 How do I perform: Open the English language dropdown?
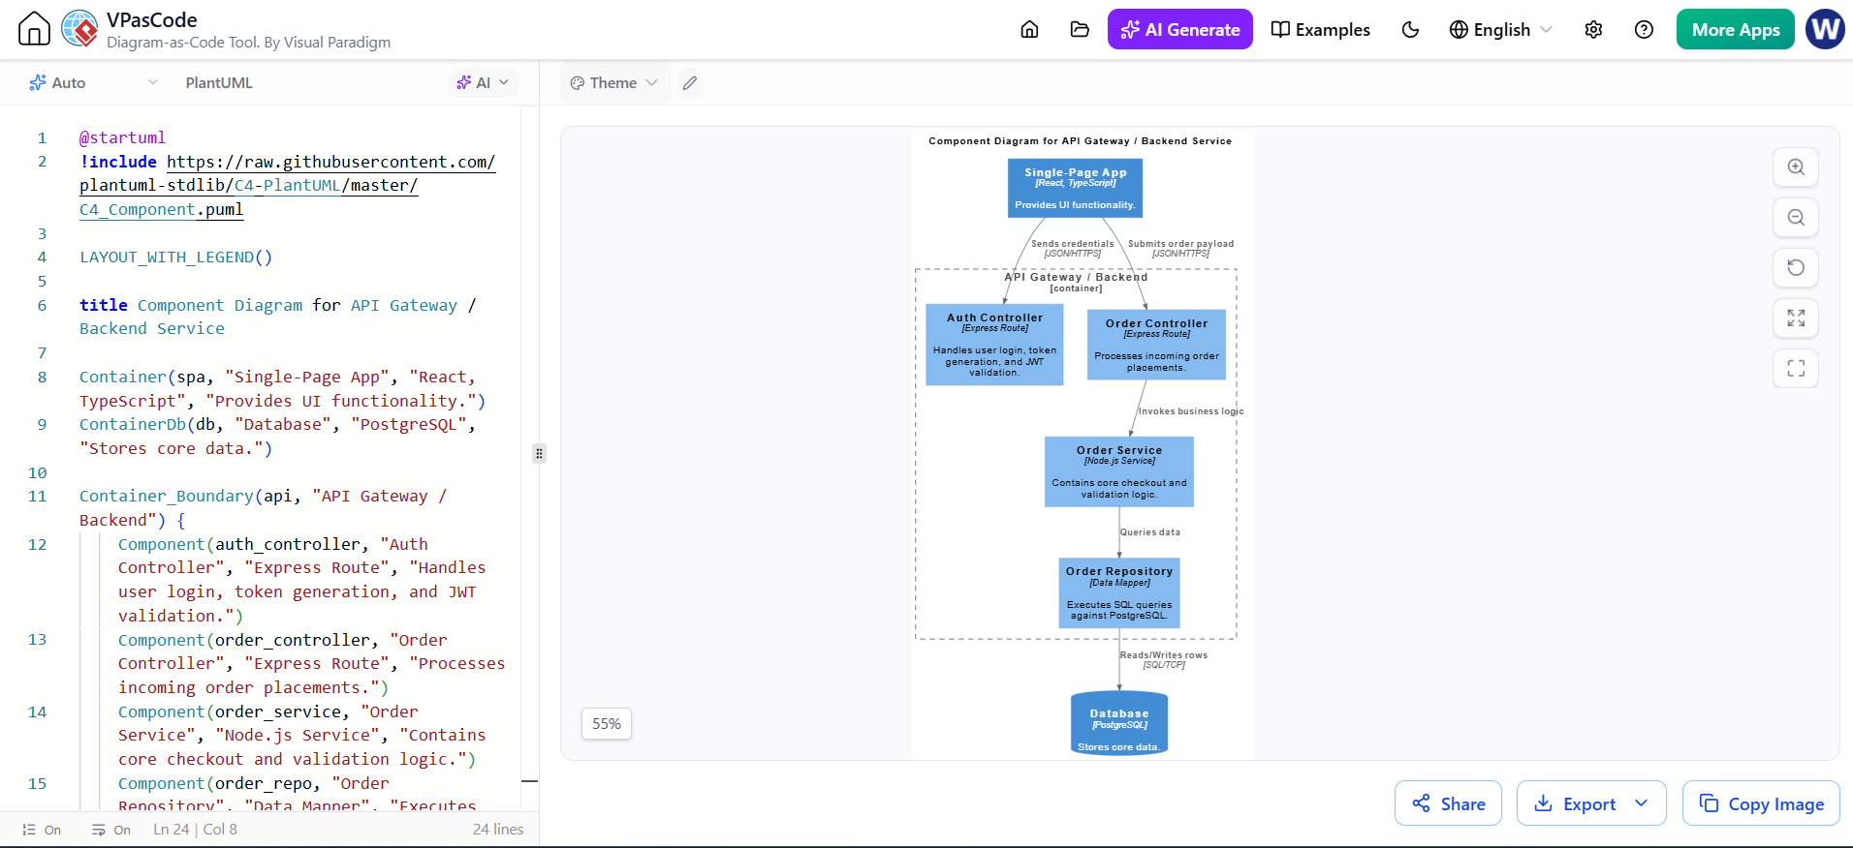pos(1500,29)
